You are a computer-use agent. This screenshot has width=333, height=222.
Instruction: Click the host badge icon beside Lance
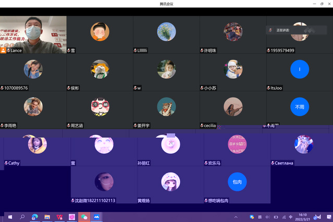3,51
